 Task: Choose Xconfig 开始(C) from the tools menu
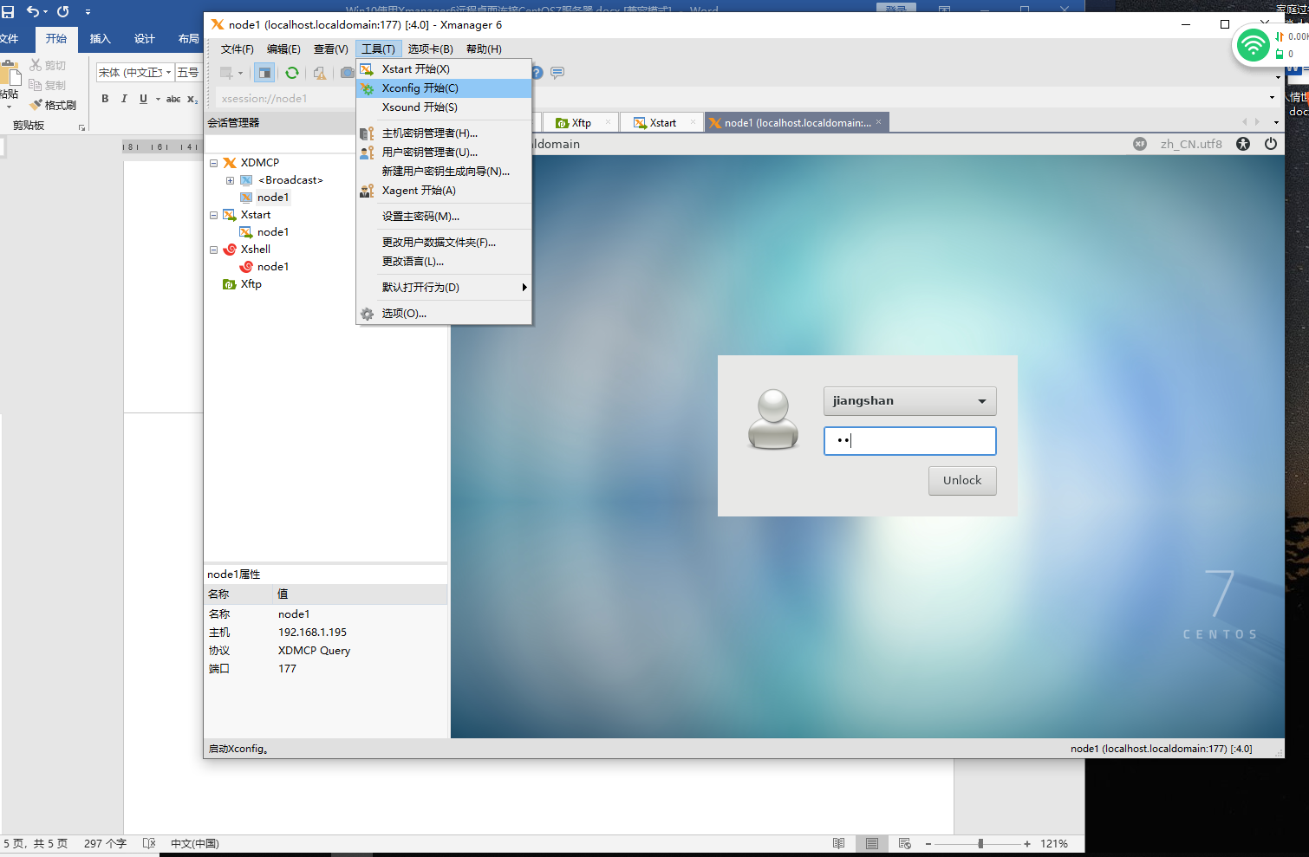(444, 88)
